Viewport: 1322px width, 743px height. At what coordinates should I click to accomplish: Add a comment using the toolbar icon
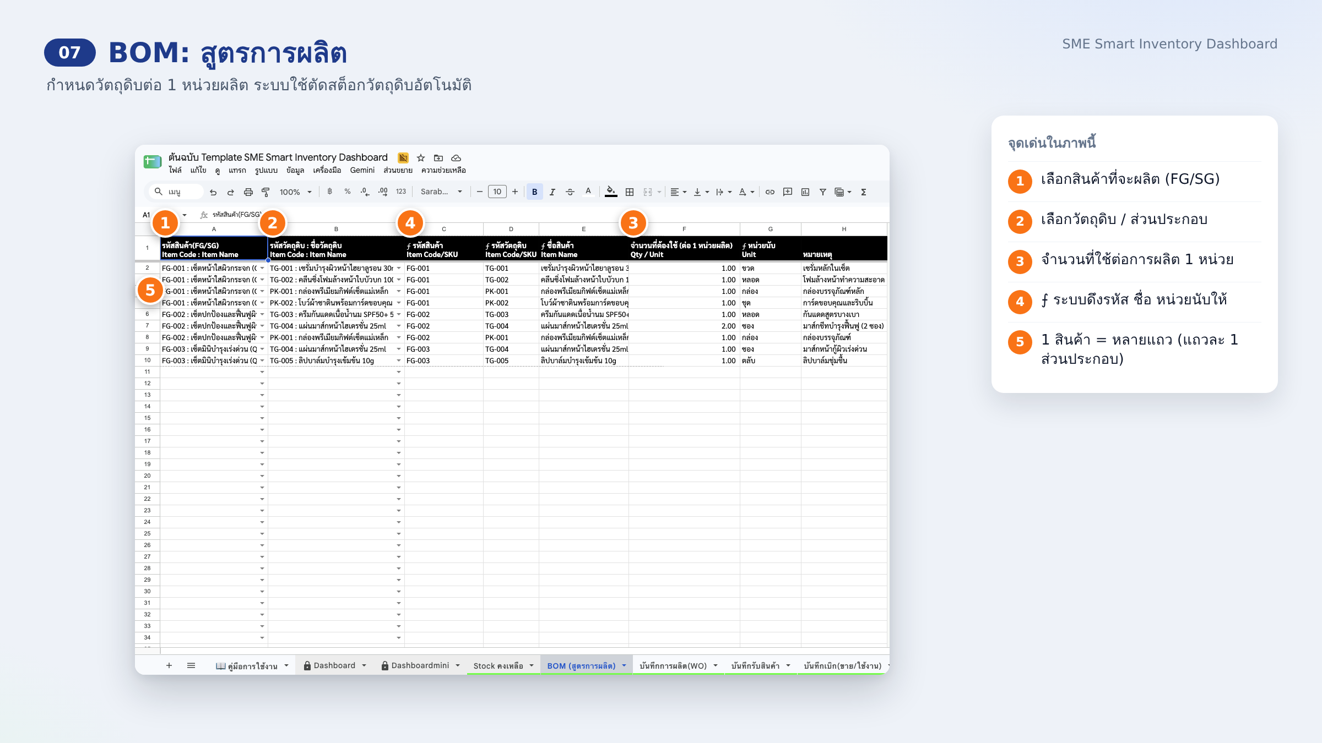788,192
